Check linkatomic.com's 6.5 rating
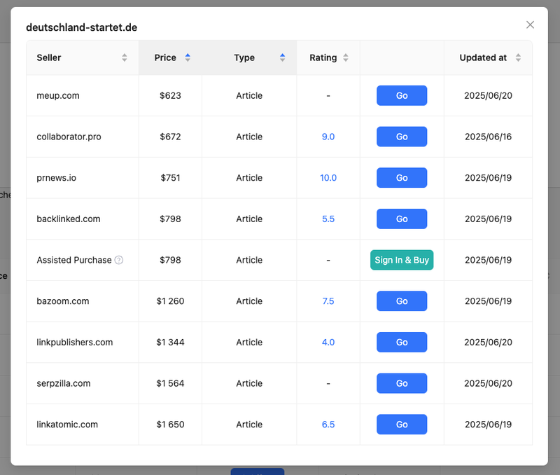The height and width of the screenshot is (475, 560). [x=328, y=424]
